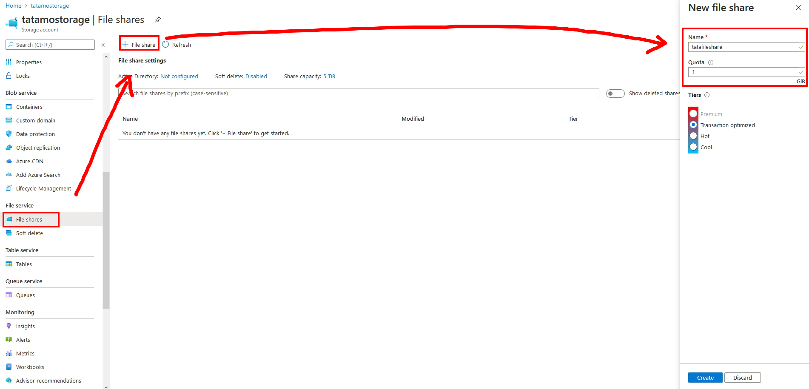Click Not configured Active Directory link

click(x=179, y=76)
